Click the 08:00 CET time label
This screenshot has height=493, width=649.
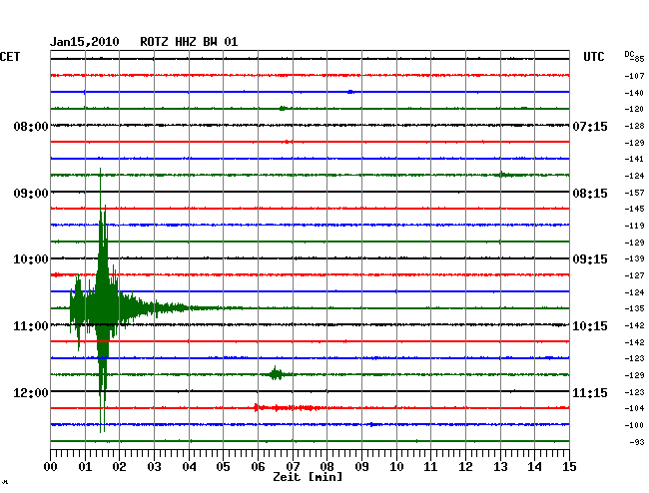tap(31, 126)
